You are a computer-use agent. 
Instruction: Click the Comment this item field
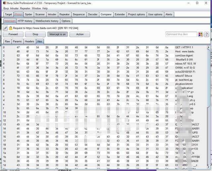point(181,34)
